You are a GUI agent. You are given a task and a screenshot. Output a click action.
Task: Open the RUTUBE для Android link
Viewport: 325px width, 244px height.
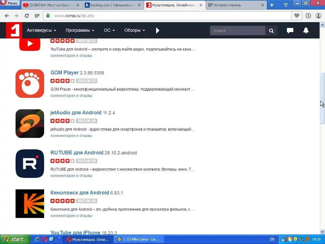pyautogui.click(x=77, y=153)
